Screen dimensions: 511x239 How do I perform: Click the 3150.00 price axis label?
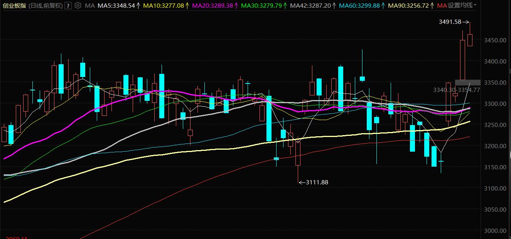tap(495, 167)
